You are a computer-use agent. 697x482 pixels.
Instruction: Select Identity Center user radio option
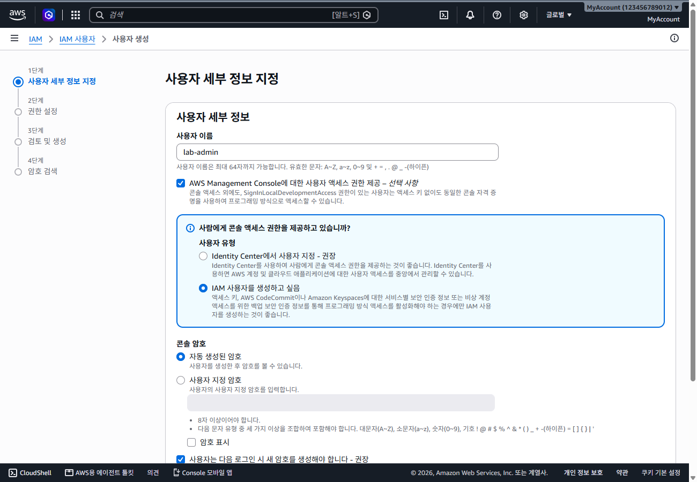tap(203, 256)
